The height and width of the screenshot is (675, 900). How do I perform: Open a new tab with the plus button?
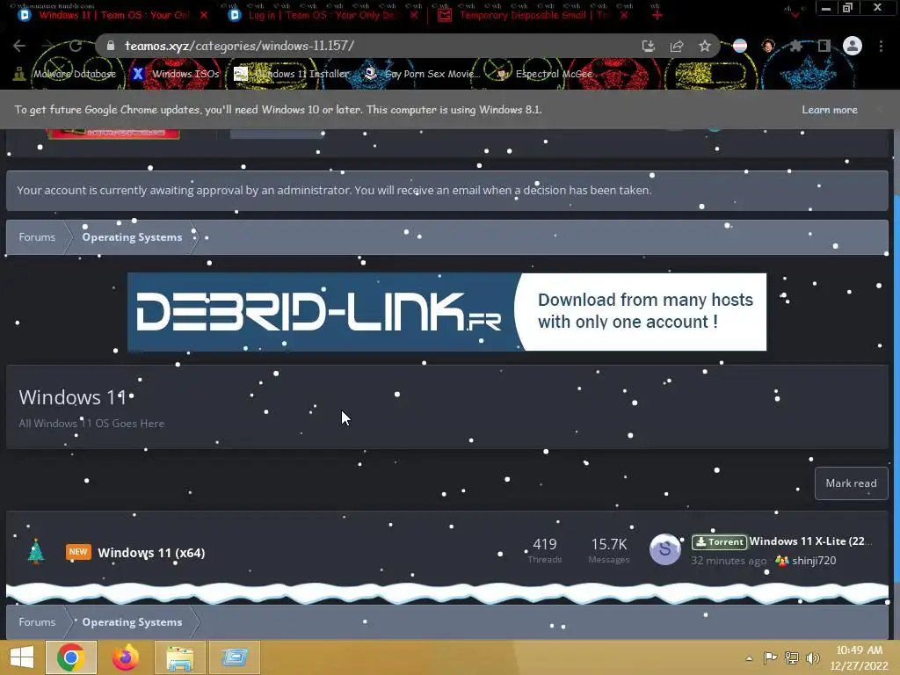657,15
